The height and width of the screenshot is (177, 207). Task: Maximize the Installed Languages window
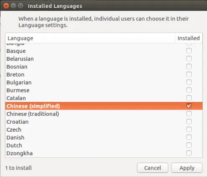tap(20, 6)
